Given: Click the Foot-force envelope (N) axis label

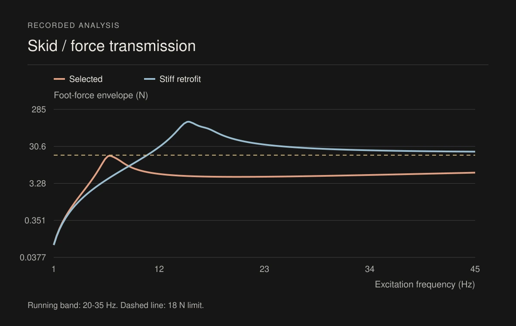Looking at the screenshot, I should 101,95.
